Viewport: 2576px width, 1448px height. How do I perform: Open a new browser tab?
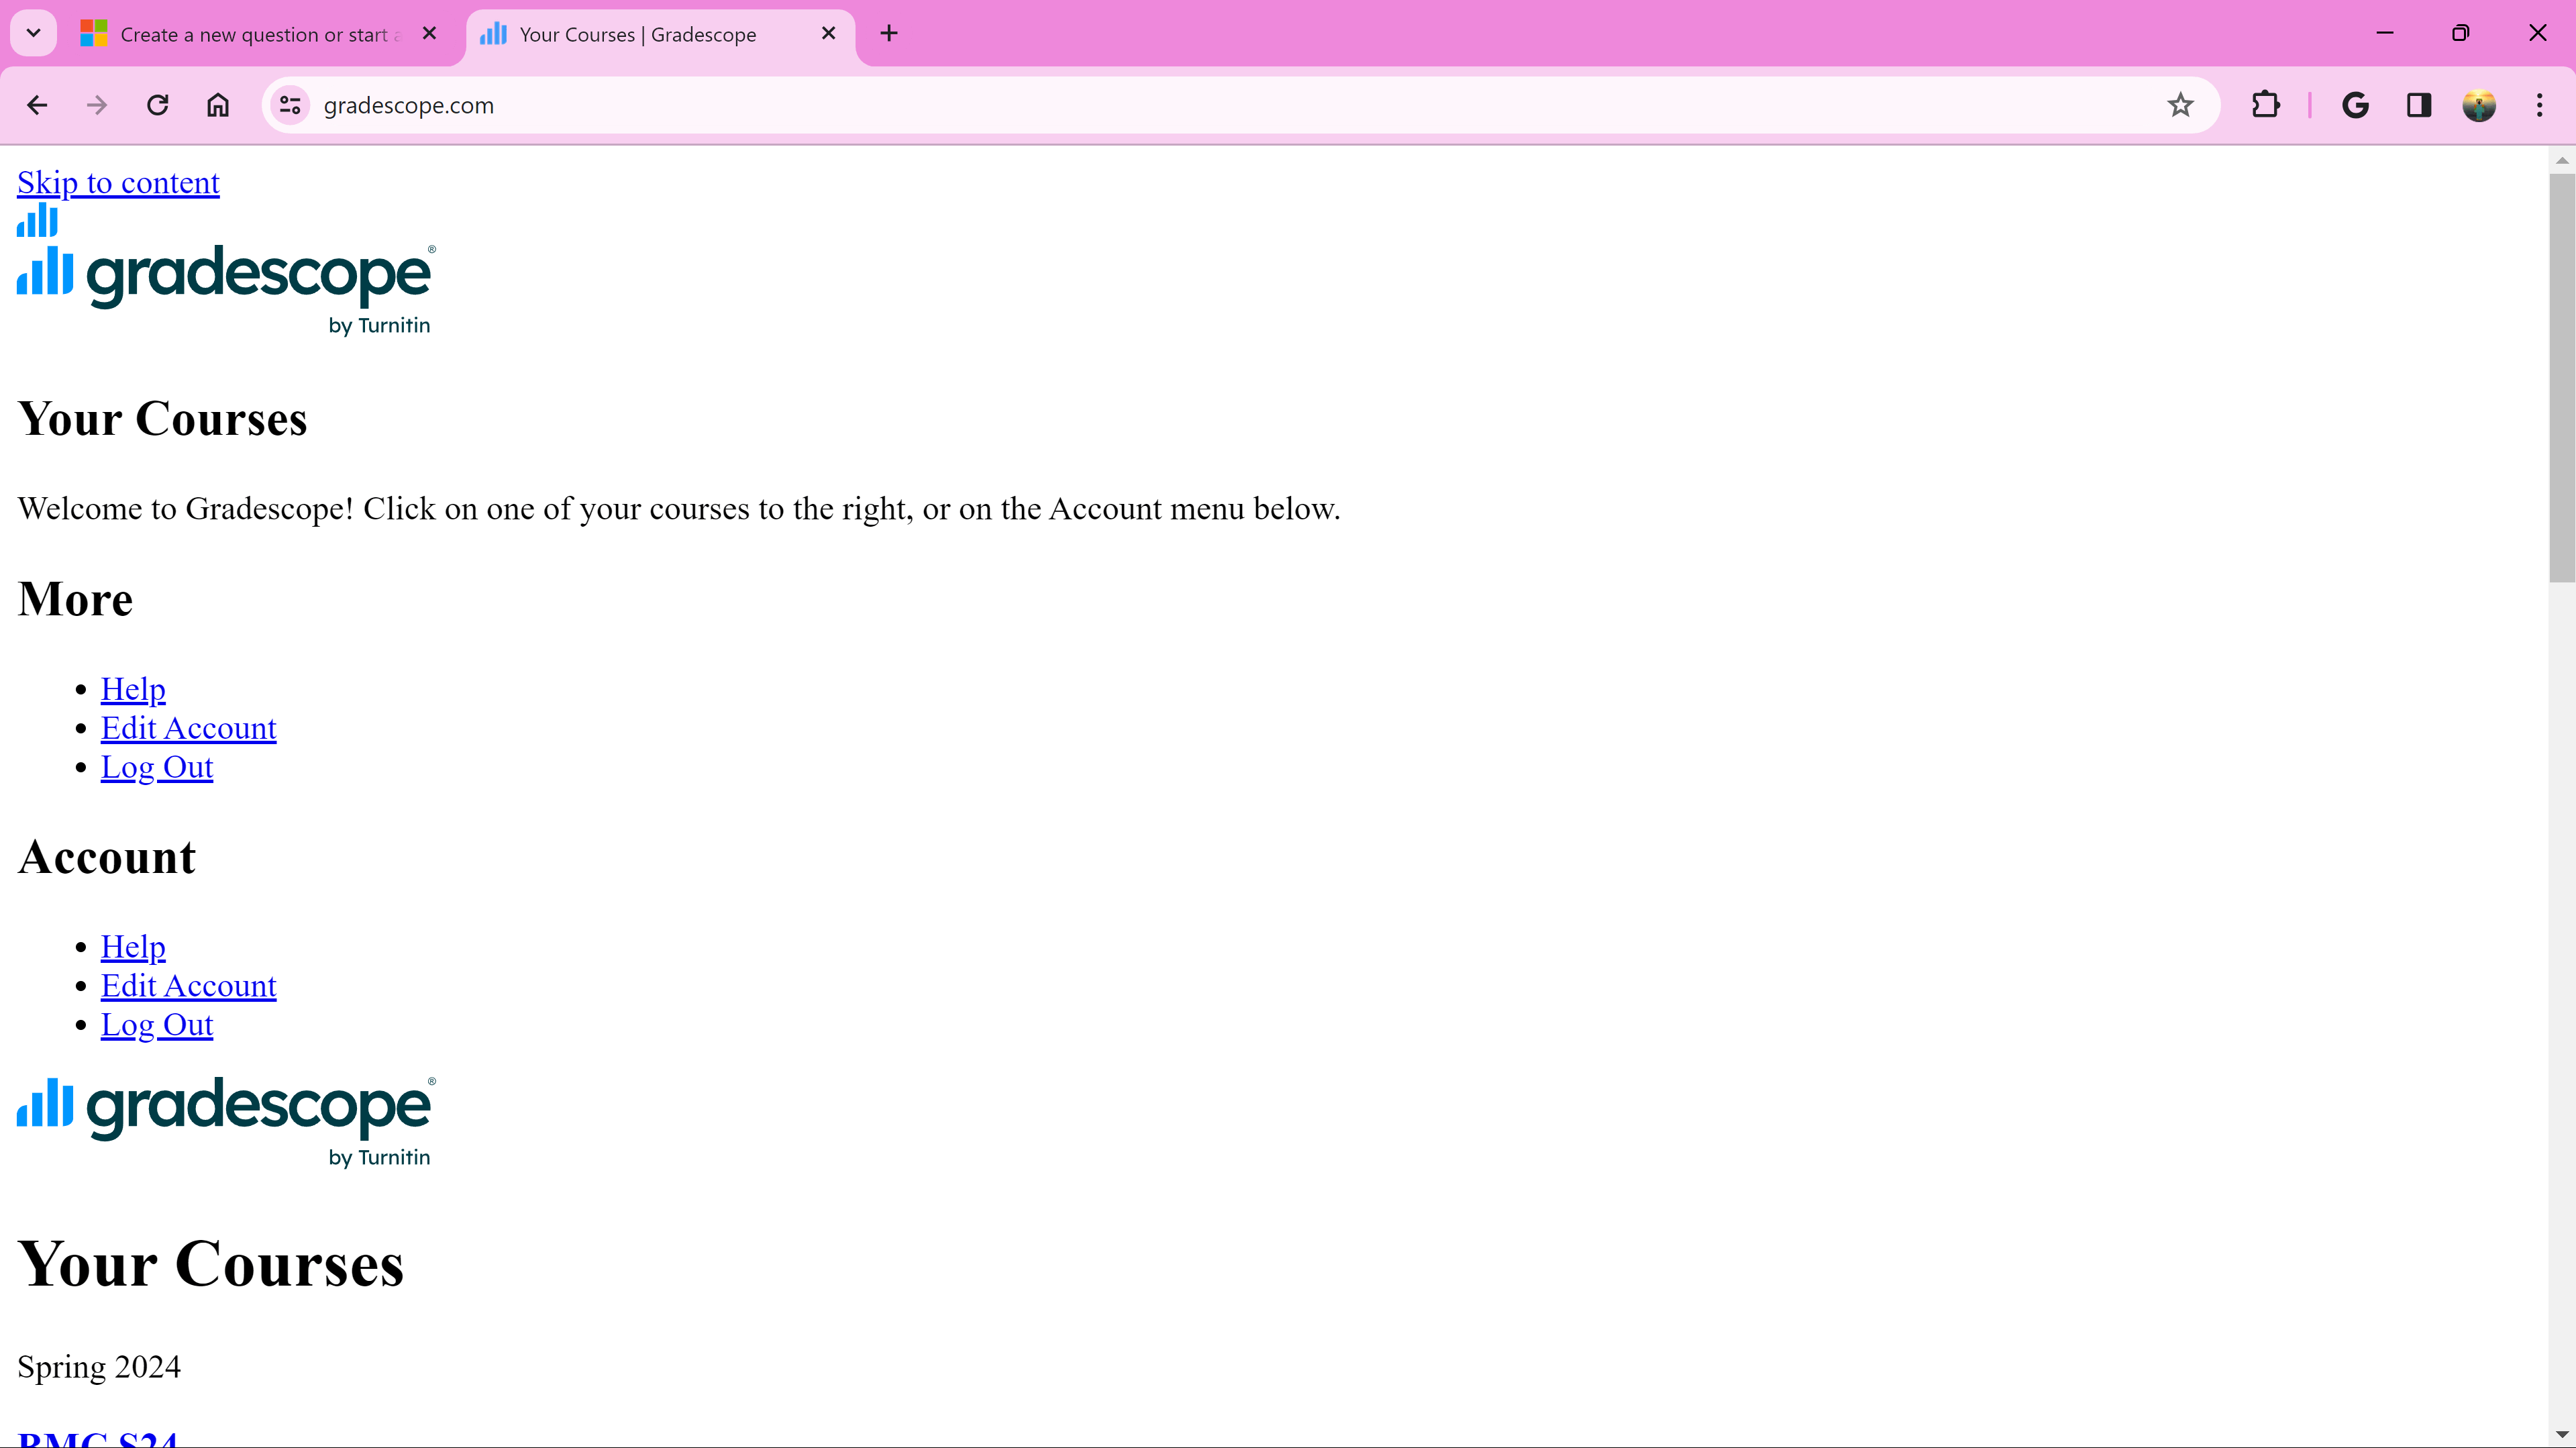pos(888,33)
